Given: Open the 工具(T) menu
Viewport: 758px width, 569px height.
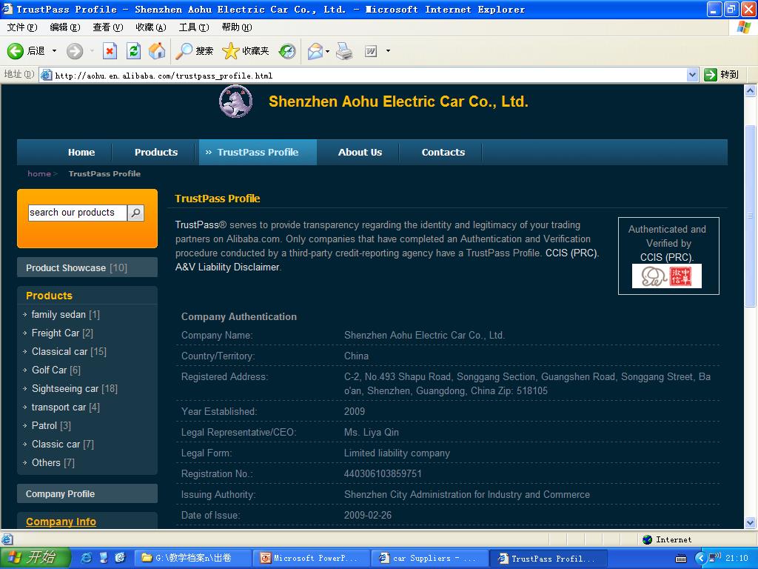Looking at the screenshot, I should [194, 27].
